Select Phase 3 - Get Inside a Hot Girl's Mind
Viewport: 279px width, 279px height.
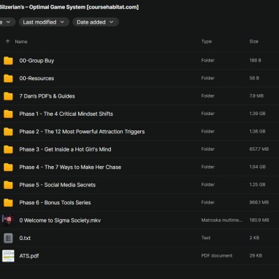coord(66,149)
